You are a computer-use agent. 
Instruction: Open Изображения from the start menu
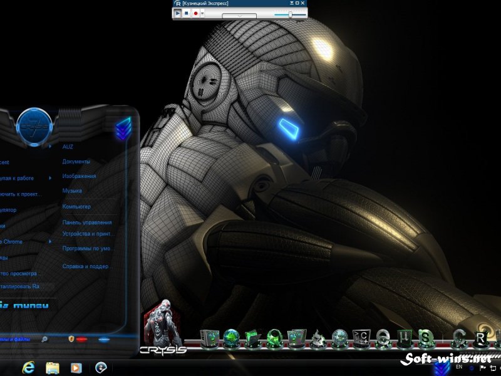(79, 176)
